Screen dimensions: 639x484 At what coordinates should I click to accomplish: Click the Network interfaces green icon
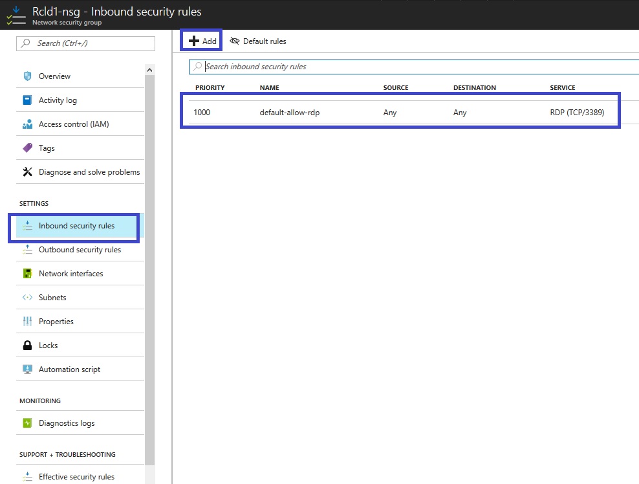point(27,274)
